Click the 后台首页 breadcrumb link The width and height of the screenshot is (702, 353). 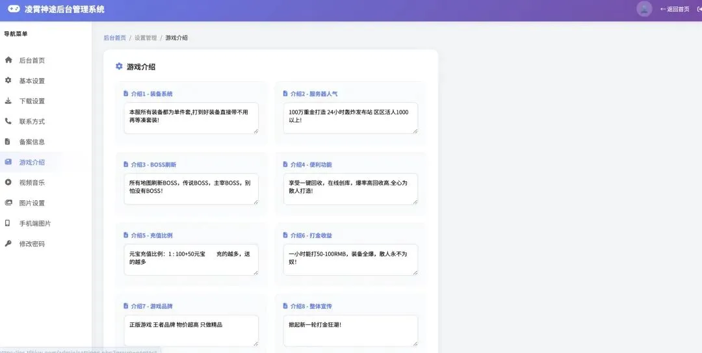pyautogui.click(x=114, y=38)
